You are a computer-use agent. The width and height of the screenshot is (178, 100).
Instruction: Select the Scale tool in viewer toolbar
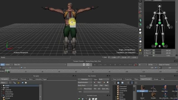(x=140, y=8)
